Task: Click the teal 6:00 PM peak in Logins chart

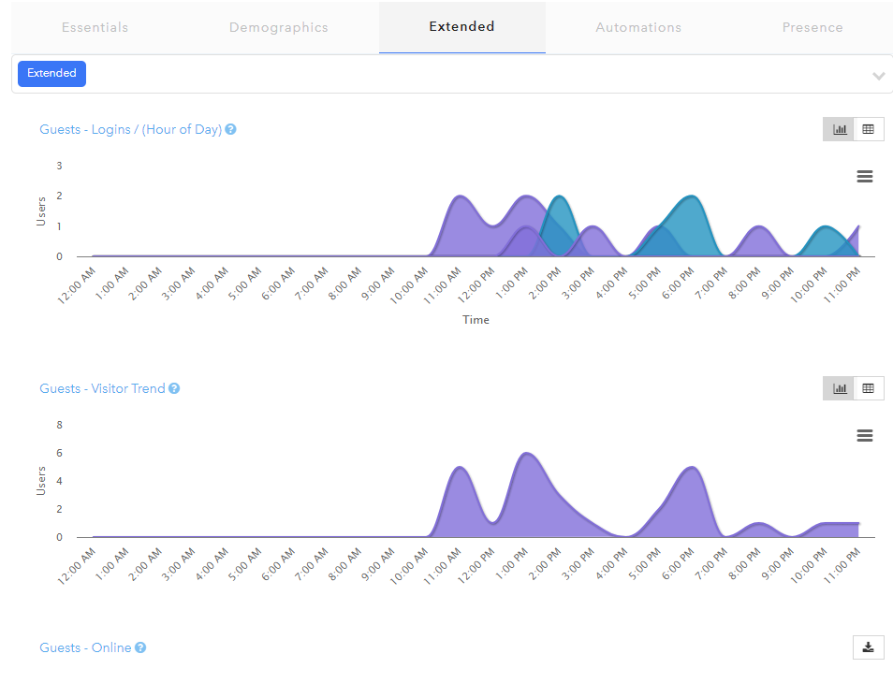Action: [x=691, y=196]
